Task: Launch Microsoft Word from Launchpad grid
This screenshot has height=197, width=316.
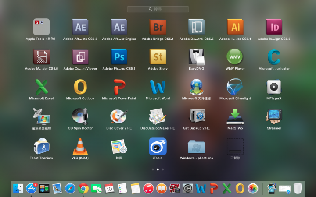Action: pyautogui.click(x=158, y=87)
